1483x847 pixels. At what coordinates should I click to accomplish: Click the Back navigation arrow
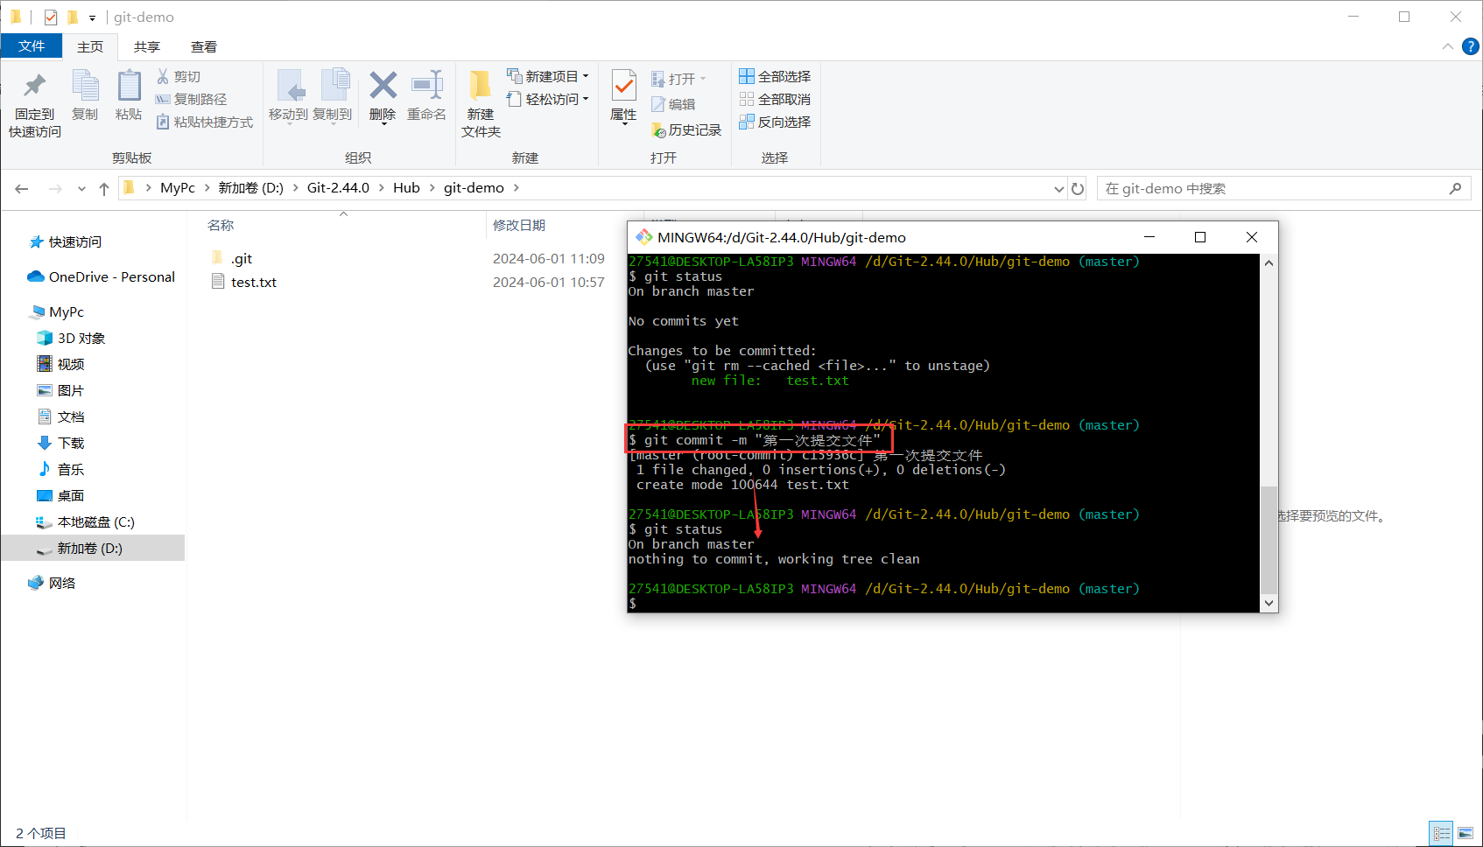tap(22, 188)
